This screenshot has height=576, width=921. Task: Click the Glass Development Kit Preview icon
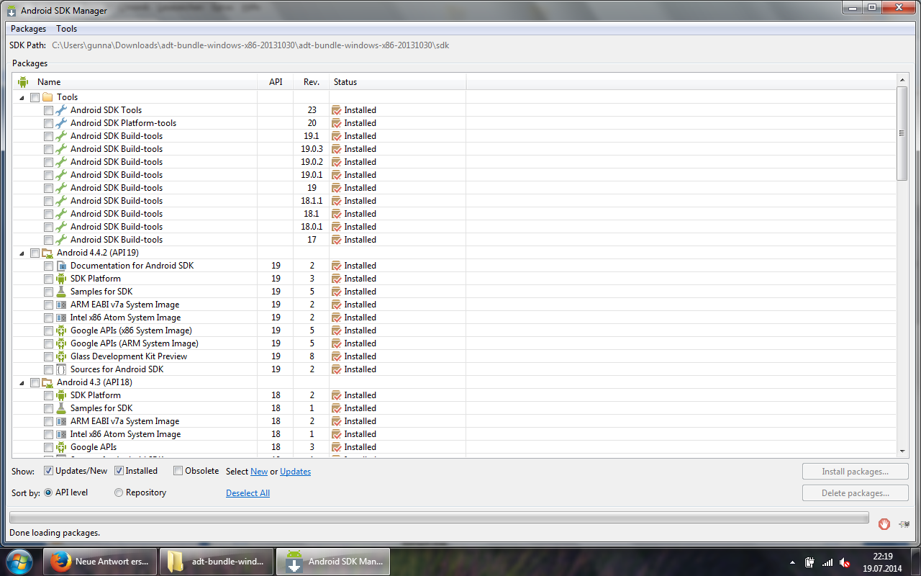pos(61,356)
